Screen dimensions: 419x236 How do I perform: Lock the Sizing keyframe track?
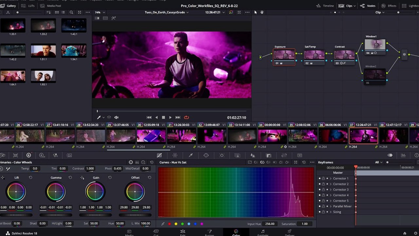pos(323,212)
